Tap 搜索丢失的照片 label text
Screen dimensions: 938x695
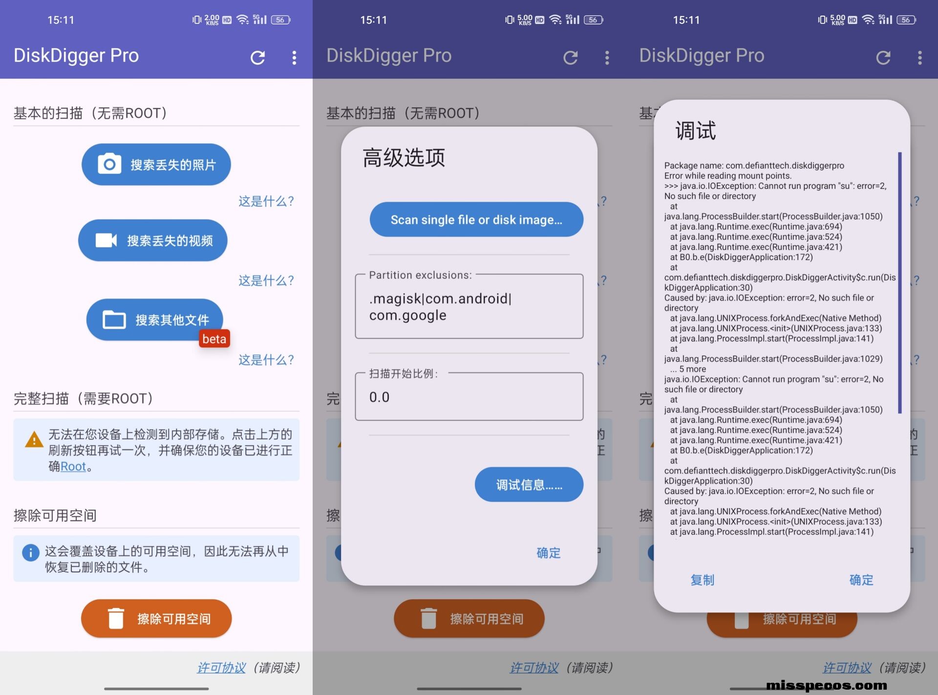173,165
